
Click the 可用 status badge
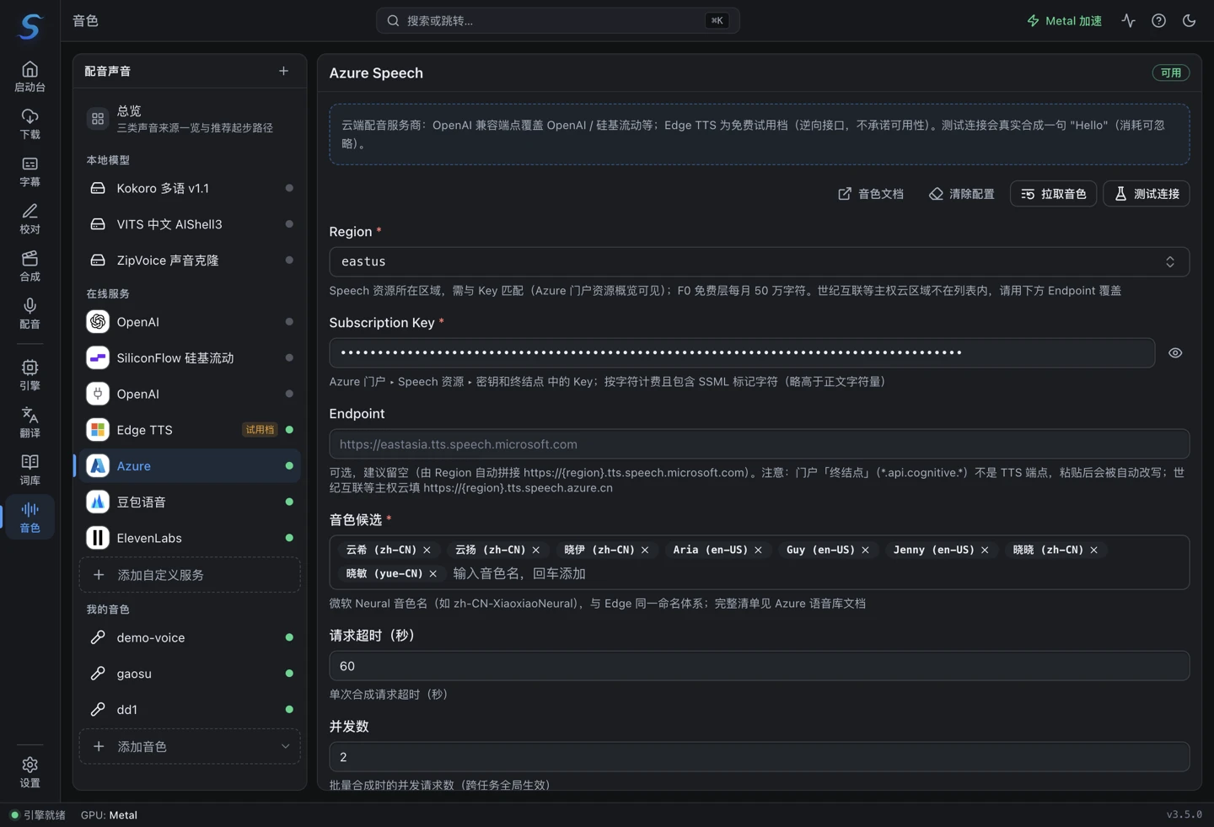pyautogui.click(x=1171, y=73)
